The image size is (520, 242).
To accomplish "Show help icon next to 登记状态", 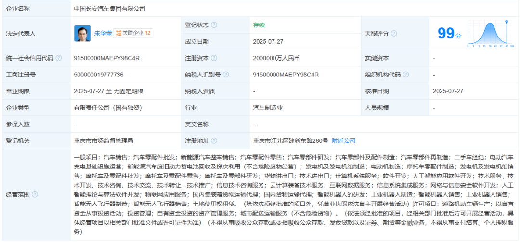I will 214,25.
